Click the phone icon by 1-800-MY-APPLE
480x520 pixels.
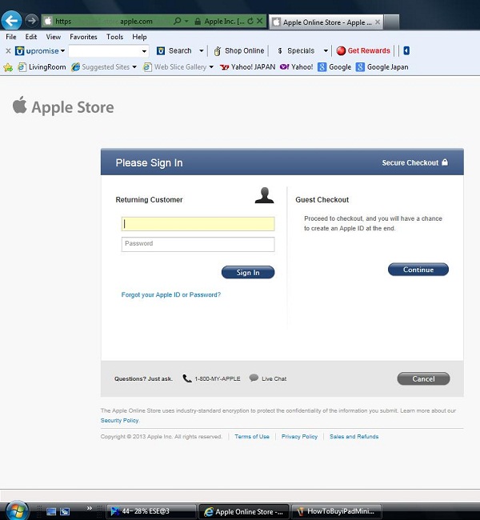[187, 378]
